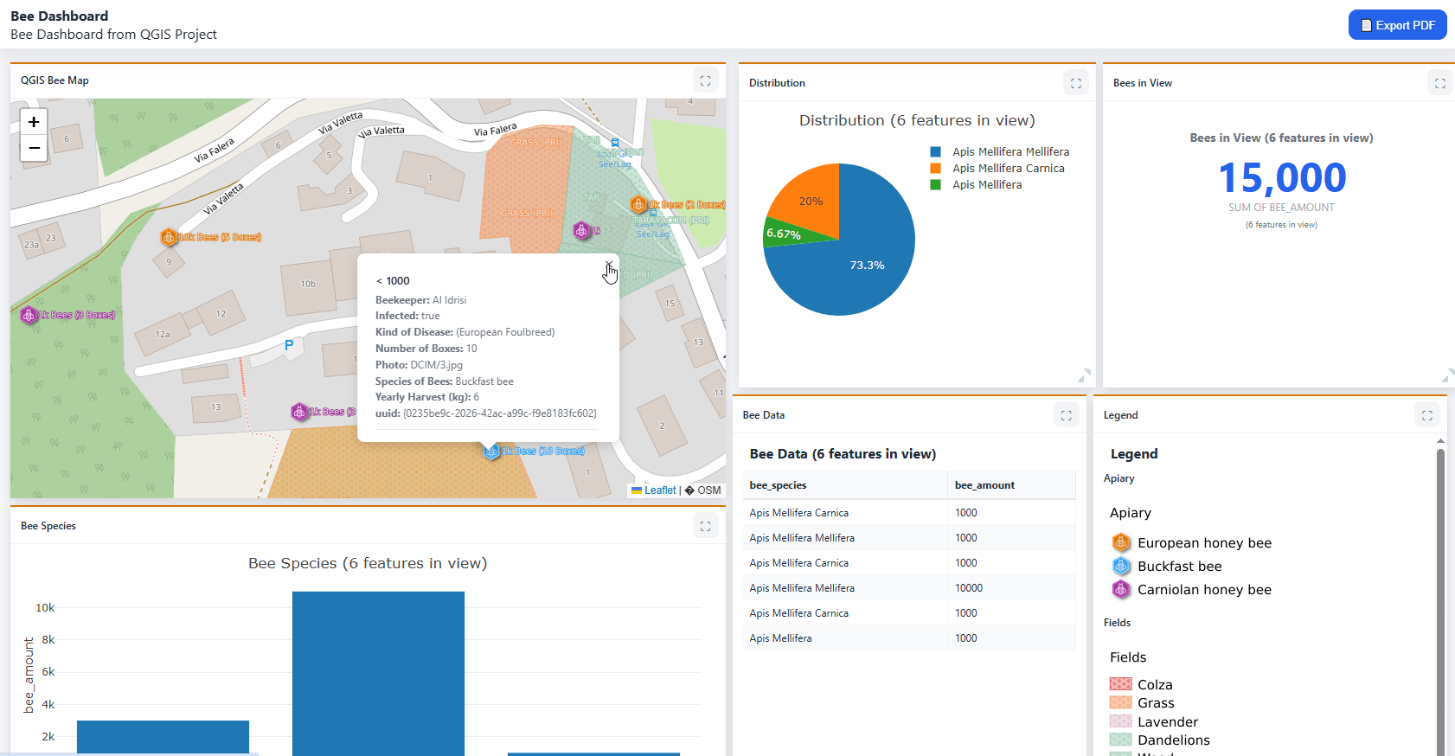
Task: Toggle Apis Mellifera Mellifera in pie legend
Action: point(1010,152)
